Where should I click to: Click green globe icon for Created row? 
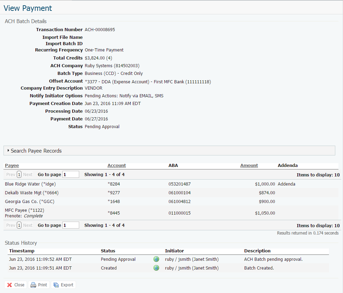(156, 268)
